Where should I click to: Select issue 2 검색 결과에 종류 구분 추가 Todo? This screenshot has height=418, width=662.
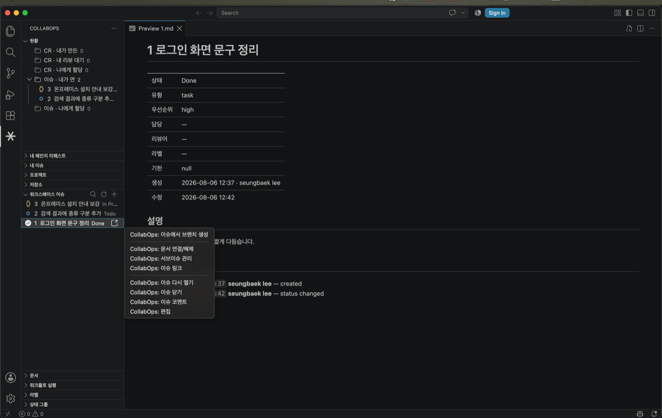pyautogui.click(x=73, y=213)
